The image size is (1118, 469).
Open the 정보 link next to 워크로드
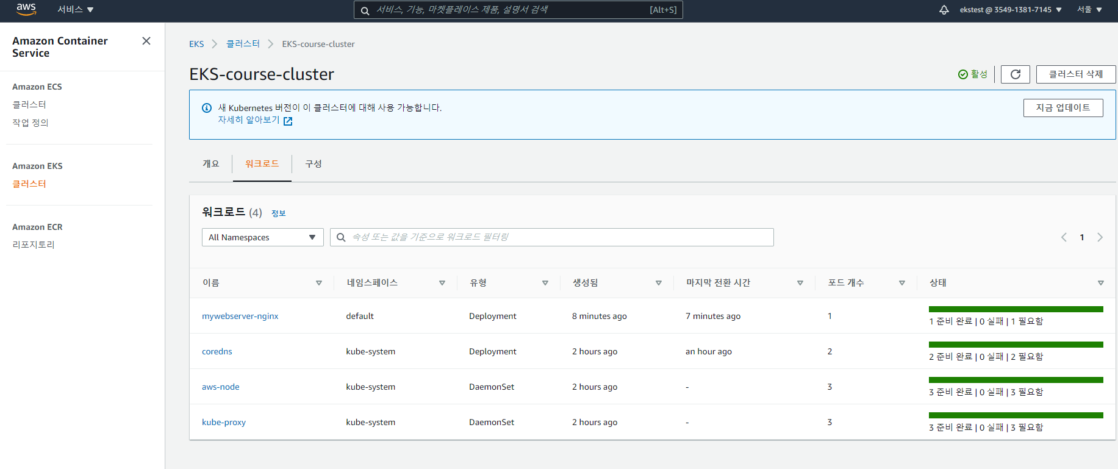[x=278, y=213]
